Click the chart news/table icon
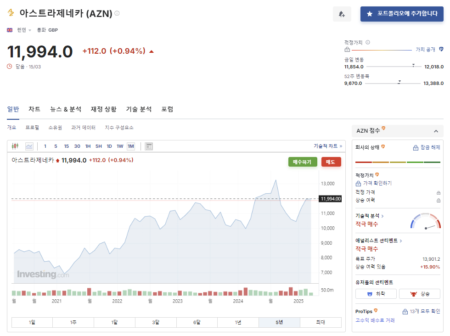 coord(149,146)
